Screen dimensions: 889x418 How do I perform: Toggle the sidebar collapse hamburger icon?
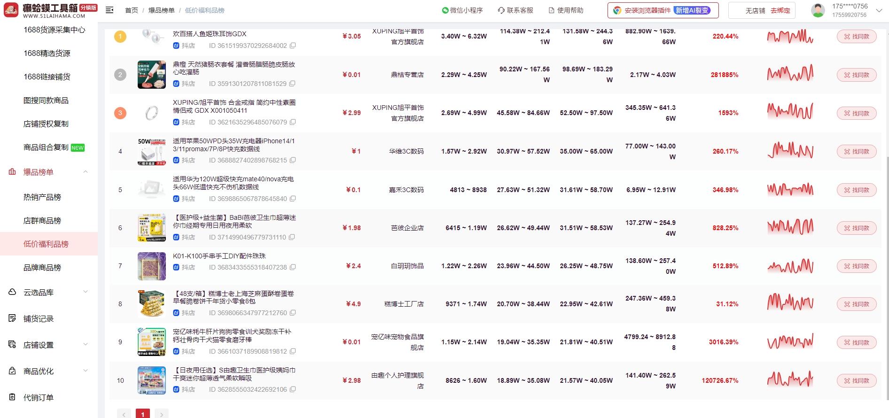tap(109, 10)
